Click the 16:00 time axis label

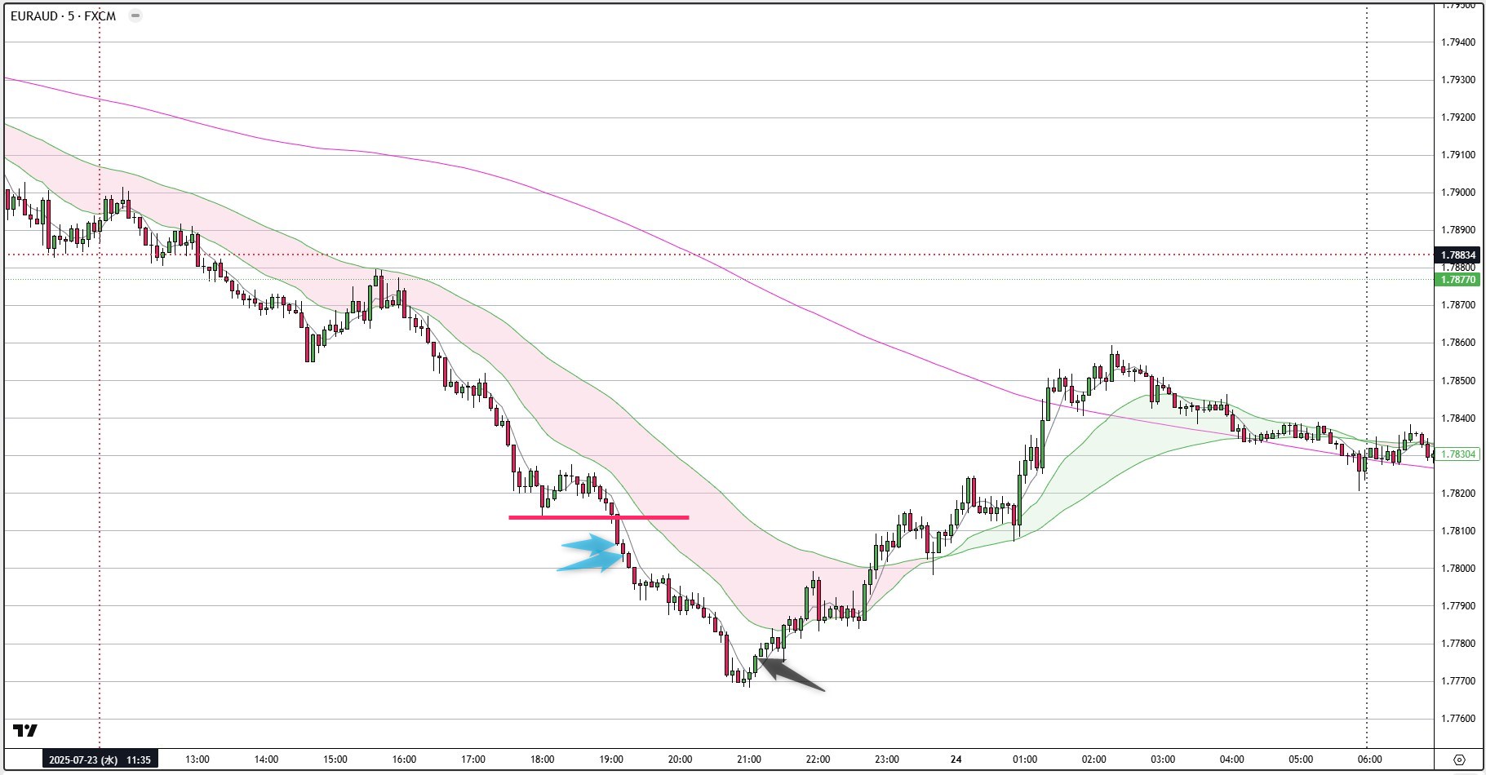coord(404,759)
